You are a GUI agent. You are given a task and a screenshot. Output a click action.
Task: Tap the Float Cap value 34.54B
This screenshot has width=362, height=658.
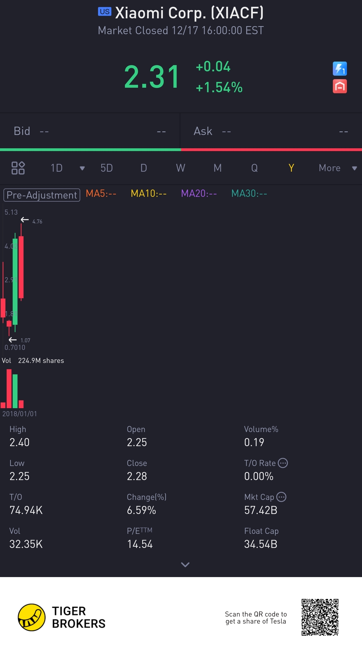click(x=261, y=544)
